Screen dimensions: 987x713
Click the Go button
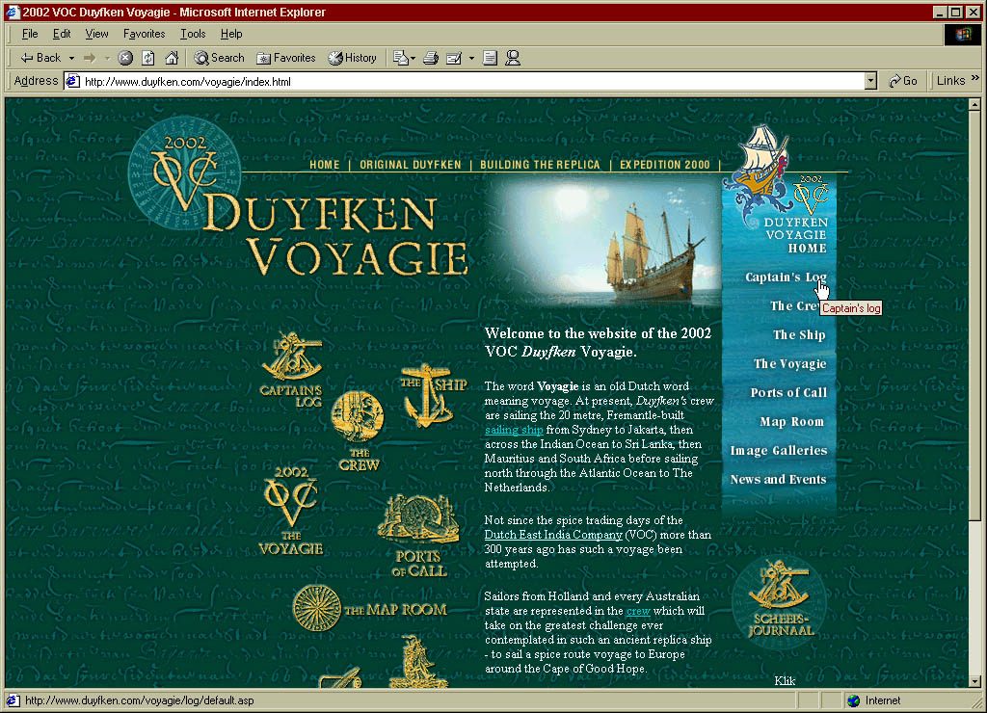902,81
